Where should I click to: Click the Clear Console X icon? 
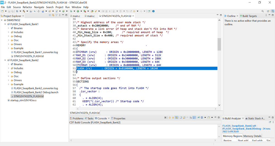click(165, 118)
